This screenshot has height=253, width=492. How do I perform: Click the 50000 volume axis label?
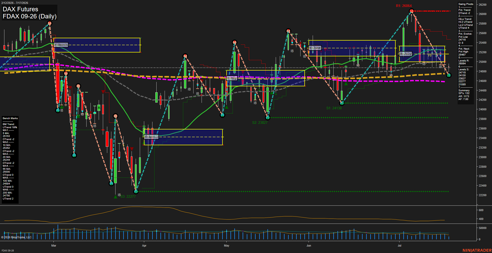point(483,228)
